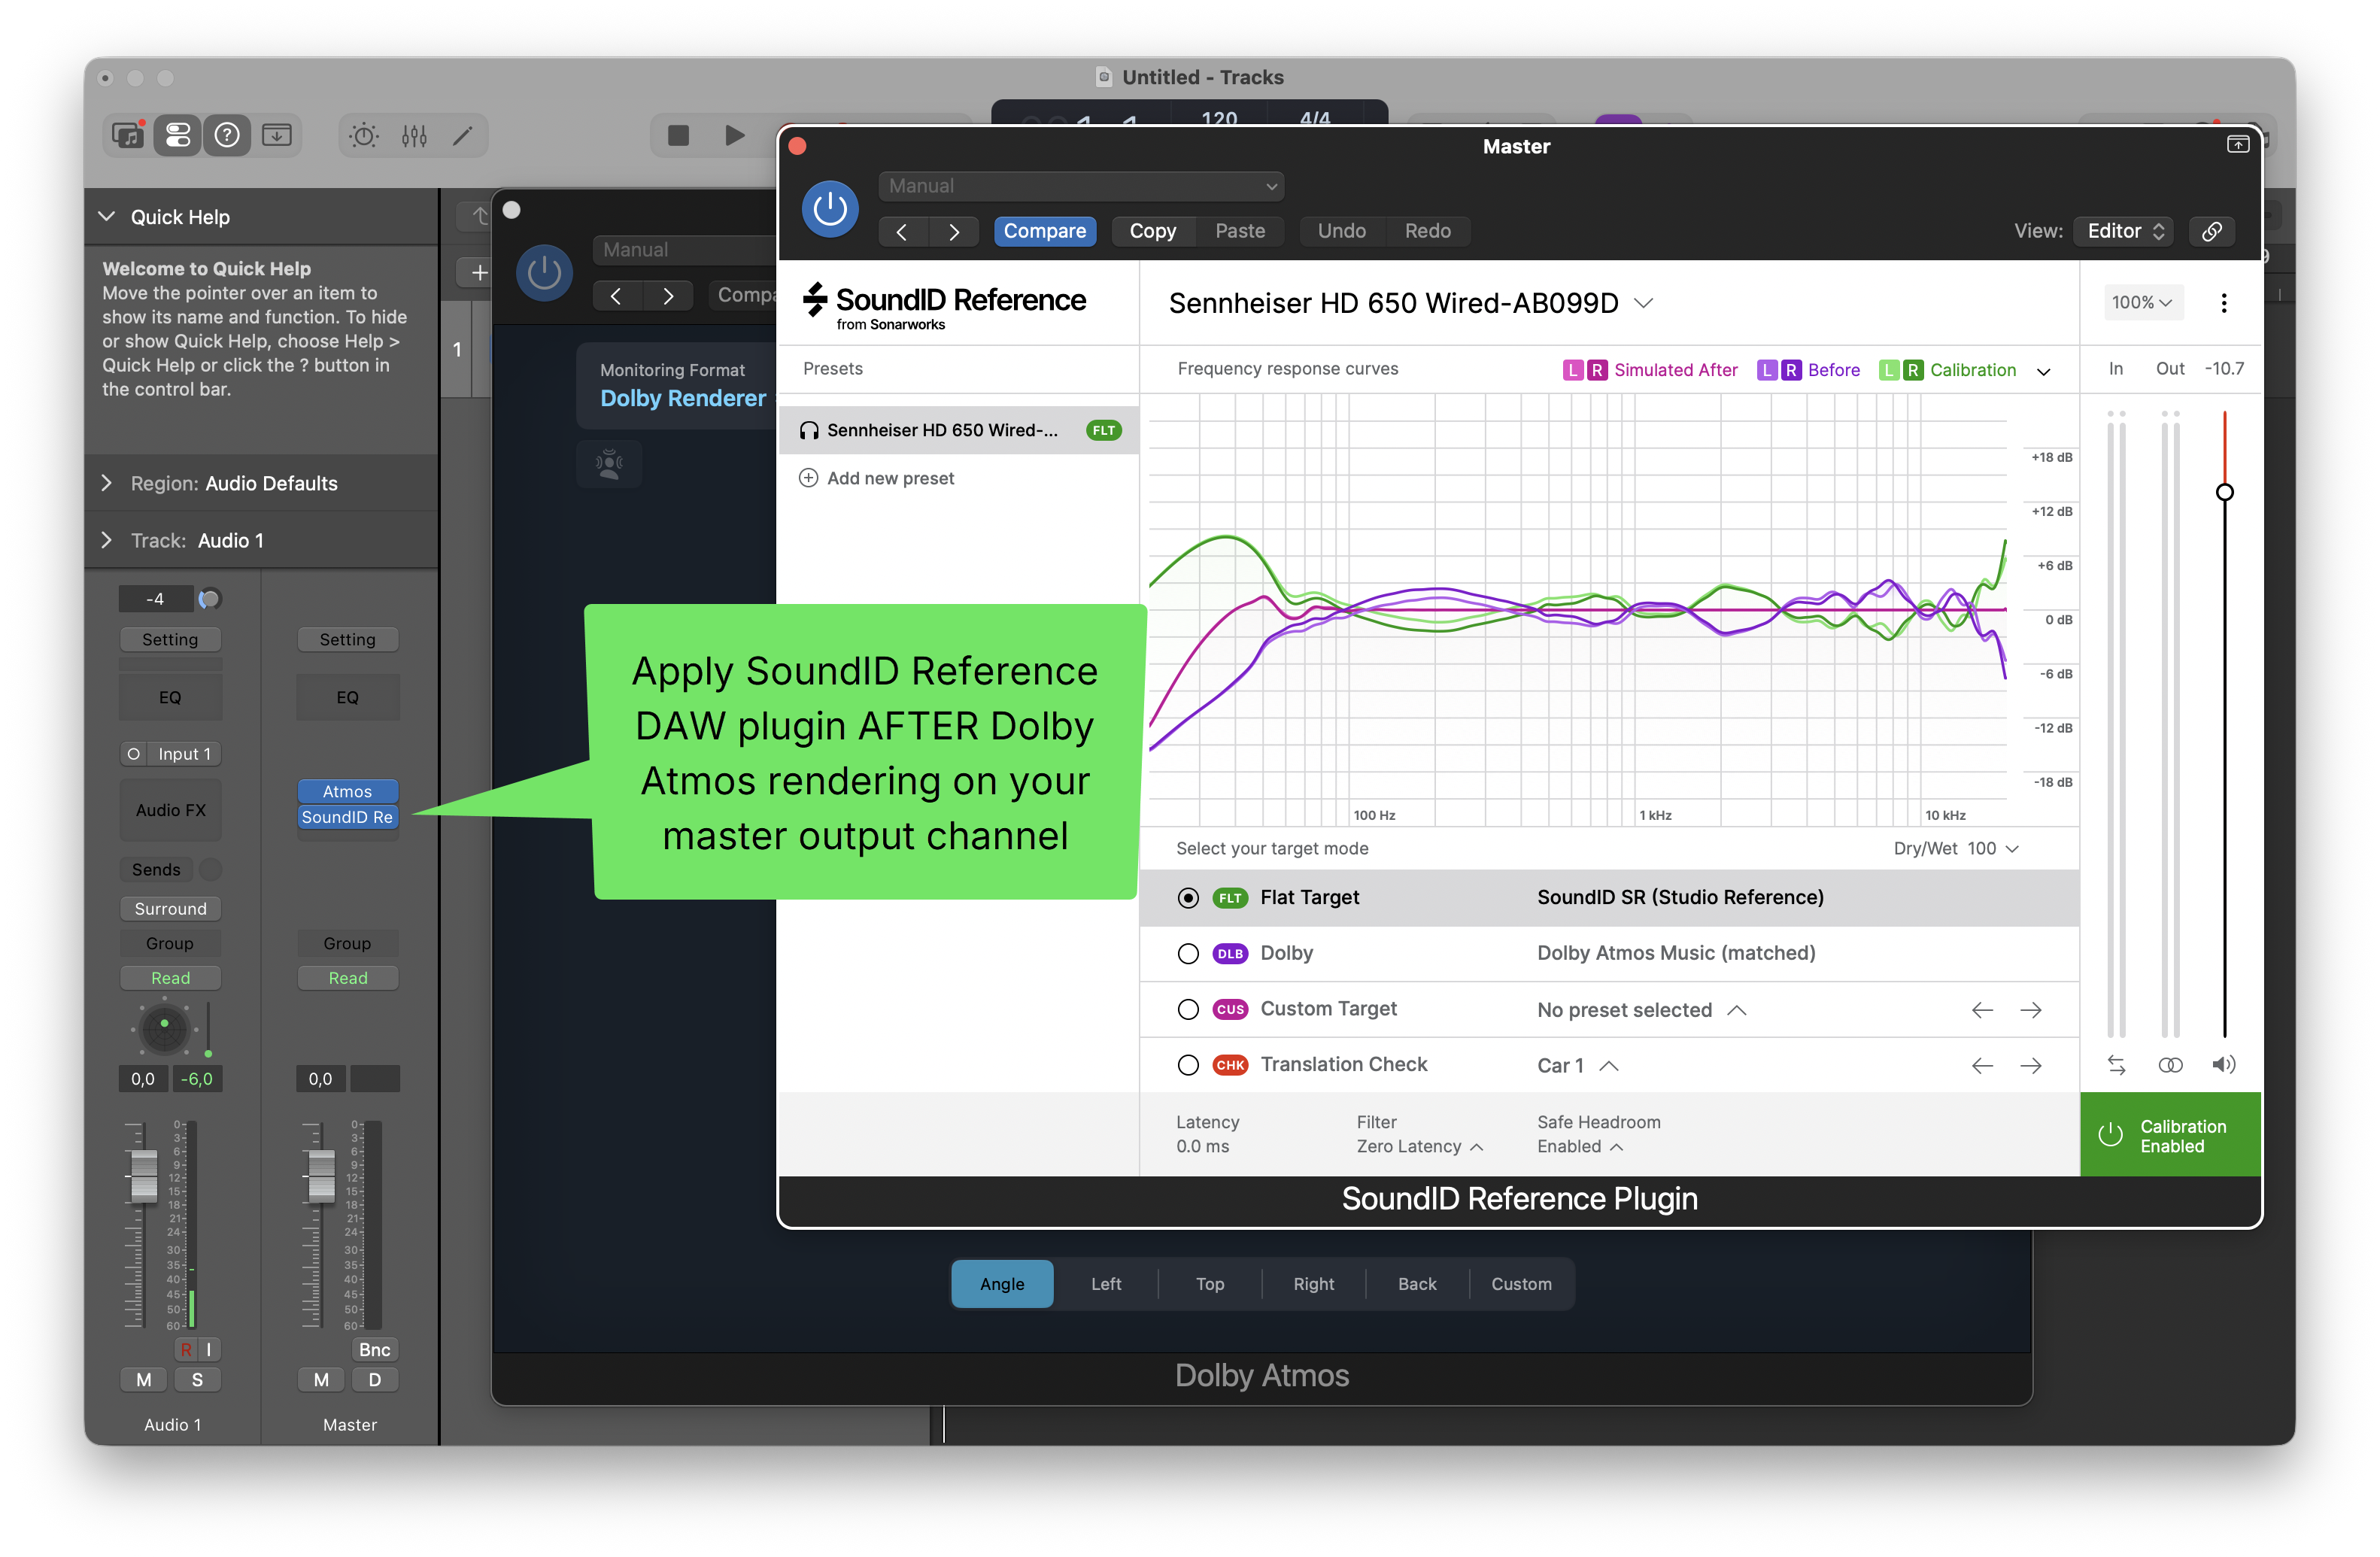Open SoundID three-dot options menu

[2224, 302]
